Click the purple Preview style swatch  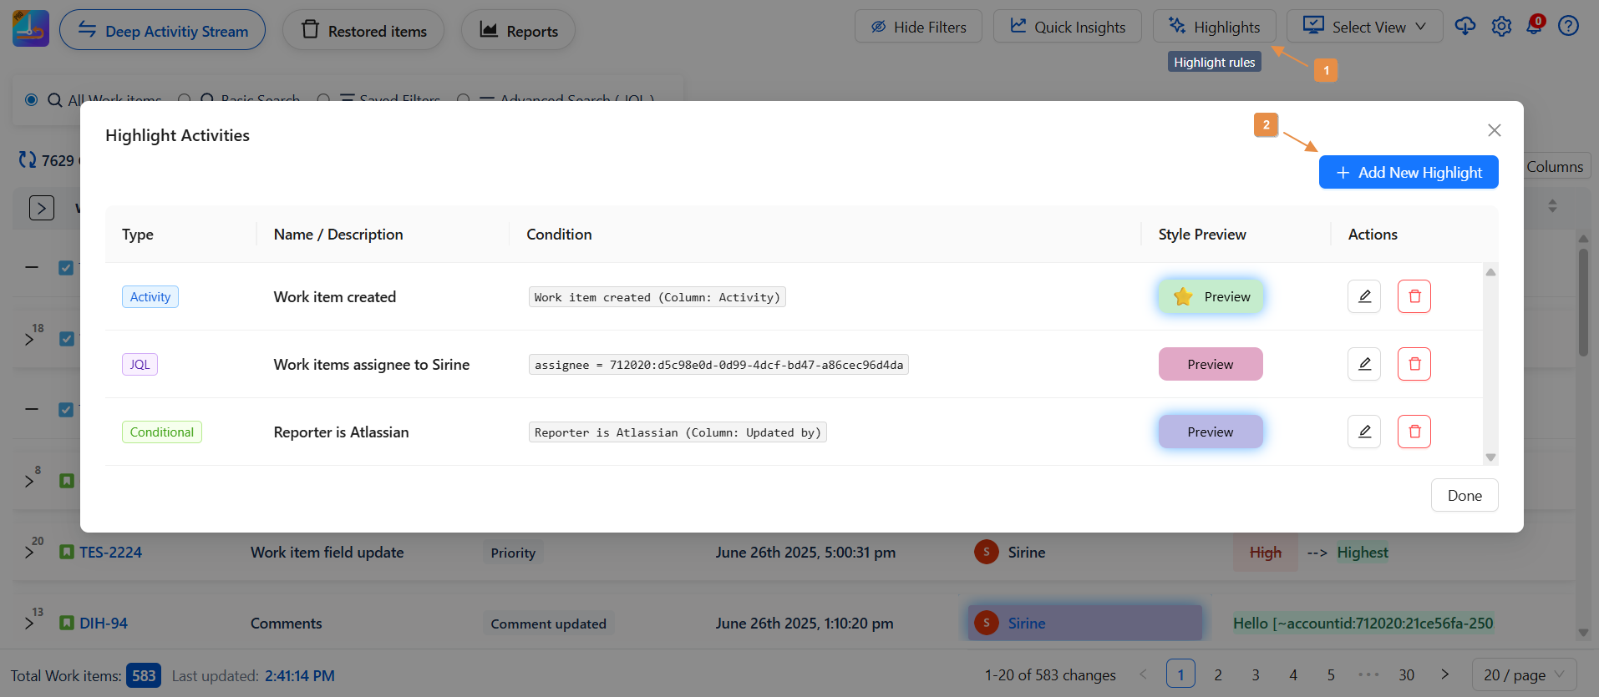coord(1210,432)
